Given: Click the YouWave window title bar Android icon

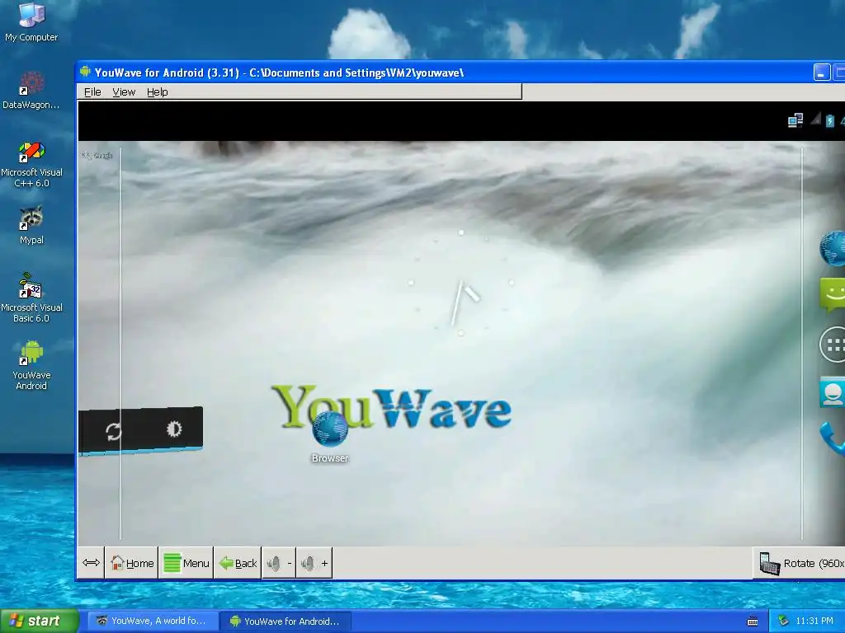Looking at the screenshot, I should (x=85, y=72).
